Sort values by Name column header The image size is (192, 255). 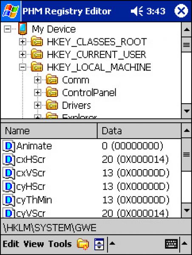pyautogui.click(x=49, y=131)
